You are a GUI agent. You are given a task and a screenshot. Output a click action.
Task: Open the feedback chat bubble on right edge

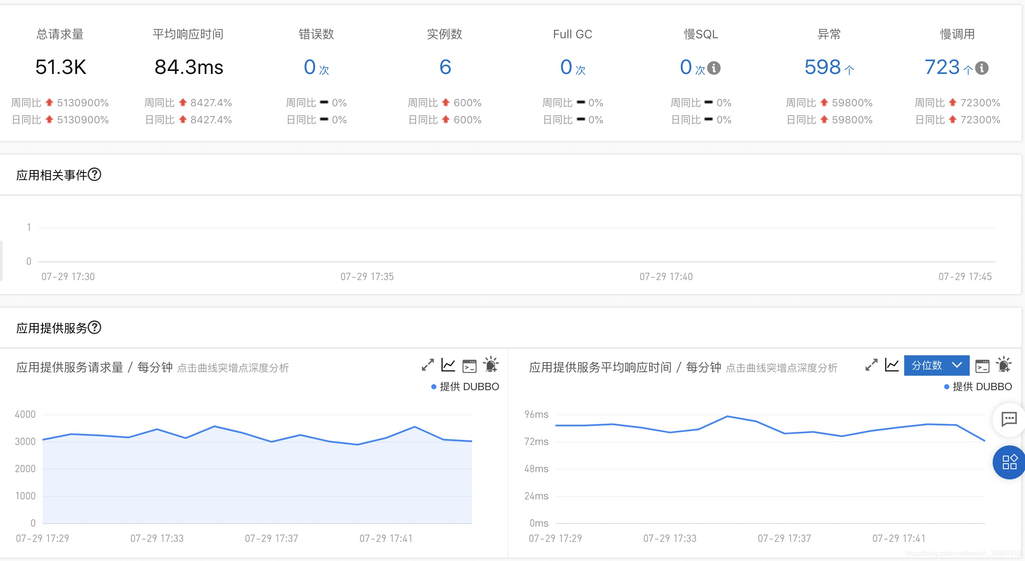coord(1010,420)
